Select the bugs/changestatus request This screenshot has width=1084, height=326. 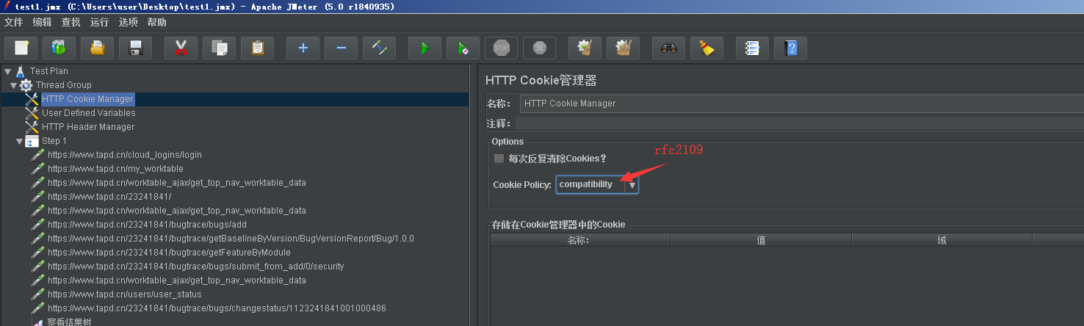[x=217, y=308]
